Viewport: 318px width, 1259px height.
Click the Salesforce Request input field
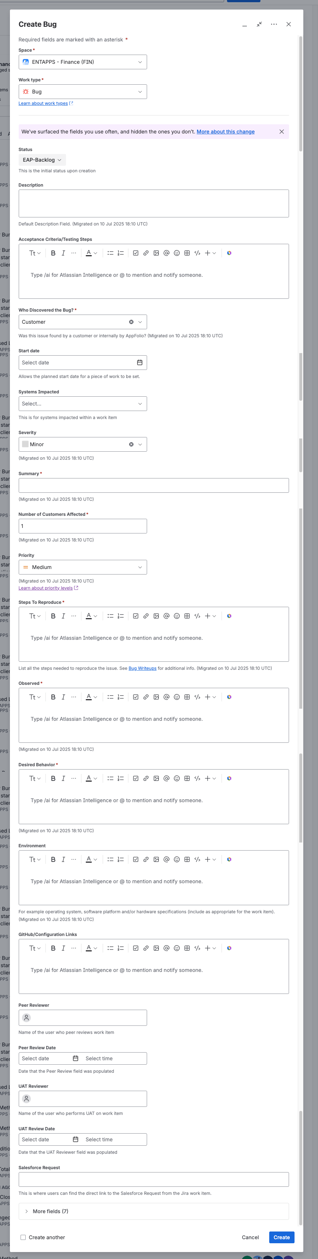(154, 1179)
